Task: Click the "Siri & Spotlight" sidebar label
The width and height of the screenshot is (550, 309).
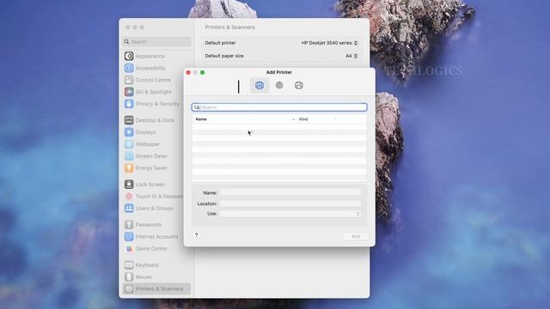Action: [153, 92]
